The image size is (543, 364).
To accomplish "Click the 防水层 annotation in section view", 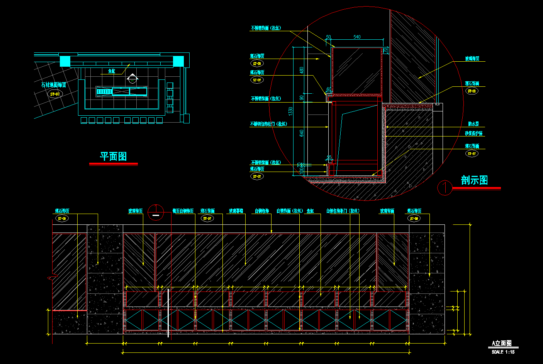I will click(x=473, y=124).
